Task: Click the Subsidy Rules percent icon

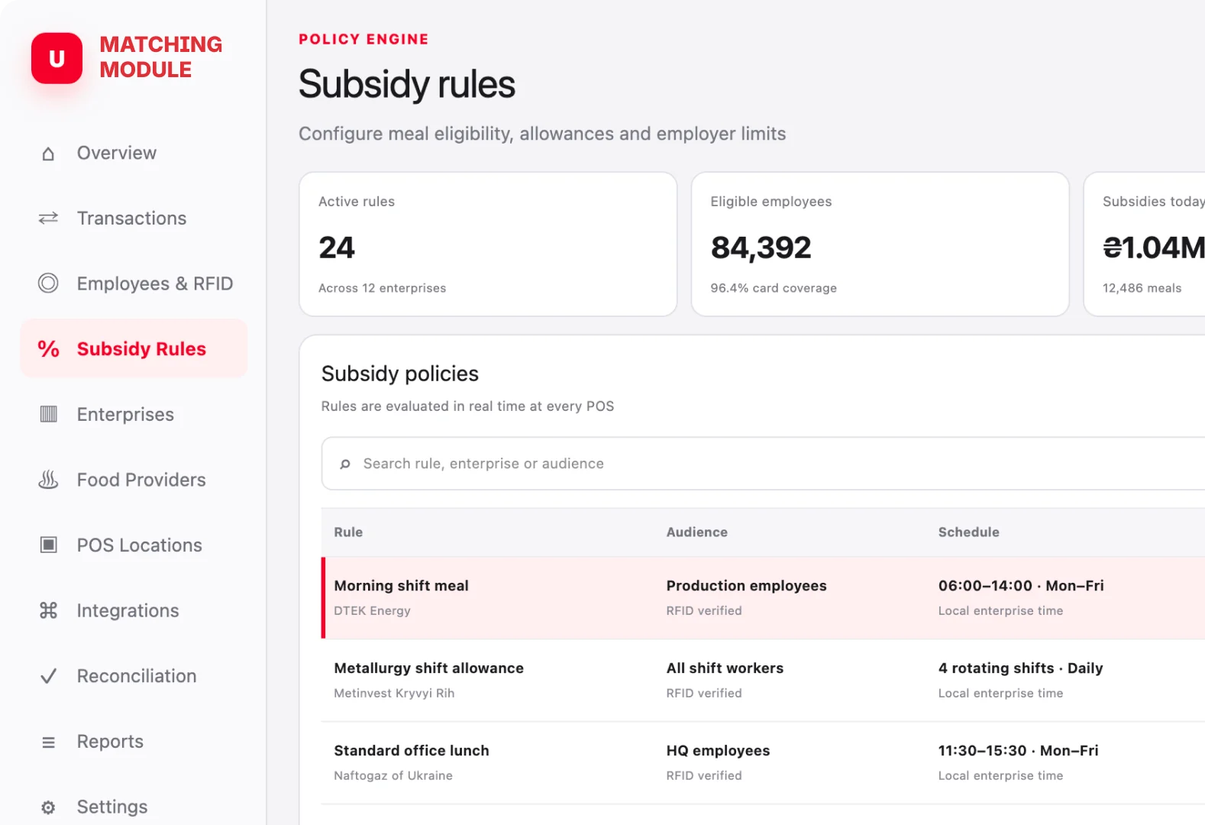Action: tap(48, 349)
